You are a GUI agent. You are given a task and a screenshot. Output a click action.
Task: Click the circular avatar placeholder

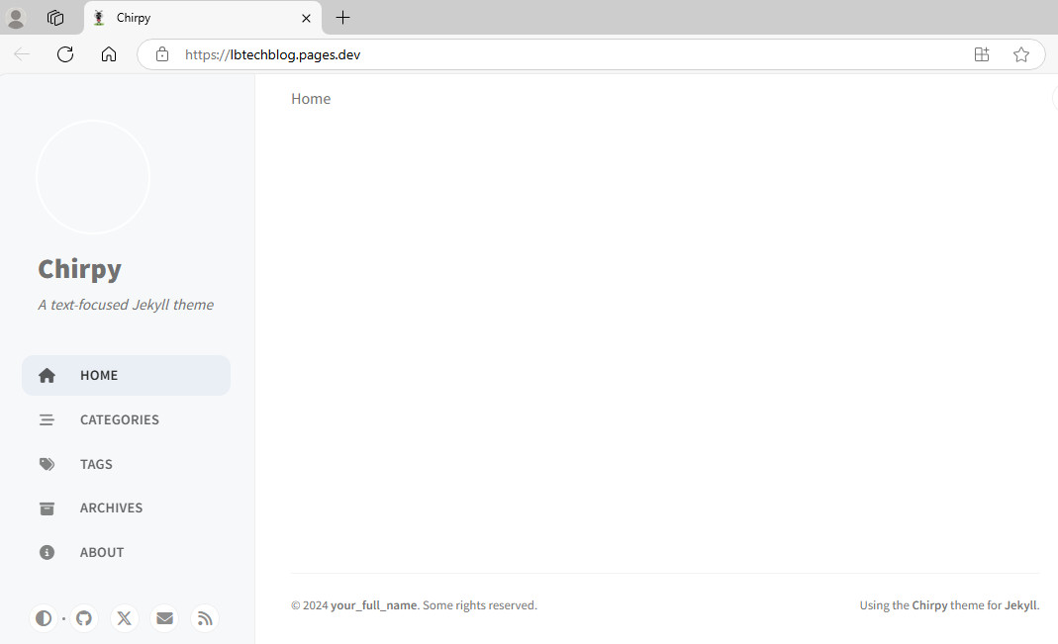(93, 177)
